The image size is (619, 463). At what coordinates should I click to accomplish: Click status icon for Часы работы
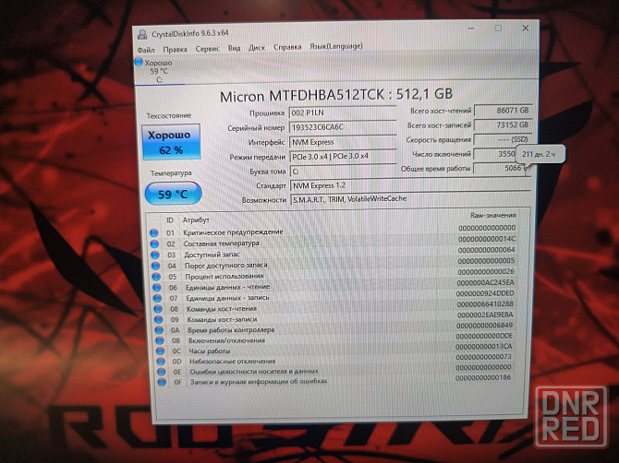160,351
